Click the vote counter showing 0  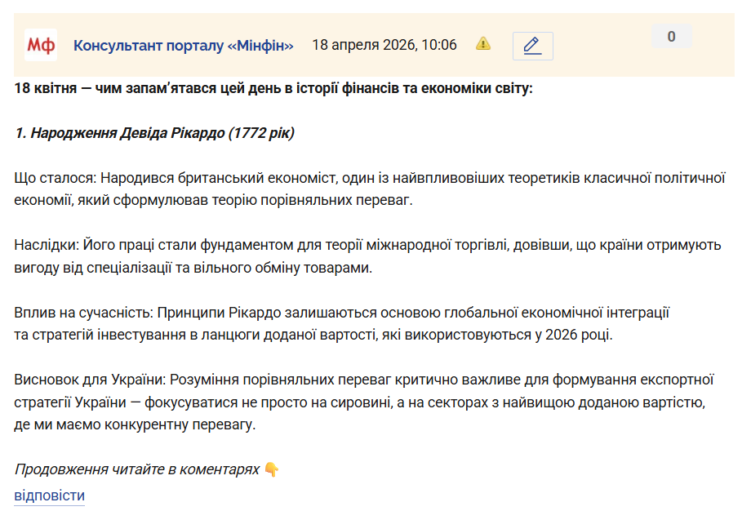(671, 37)
